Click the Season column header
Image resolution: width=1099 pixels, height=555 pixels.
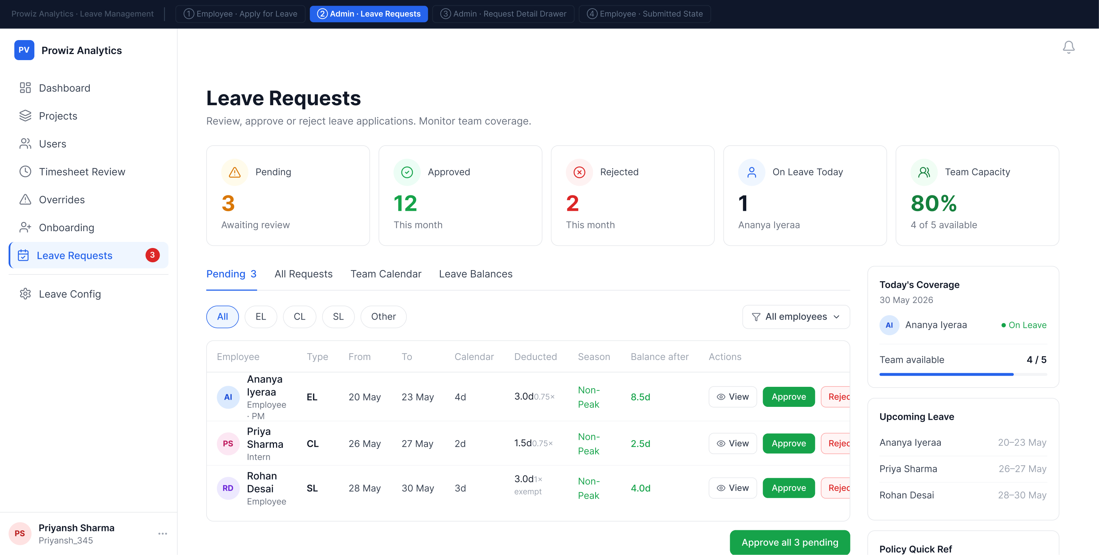point(594,357)
